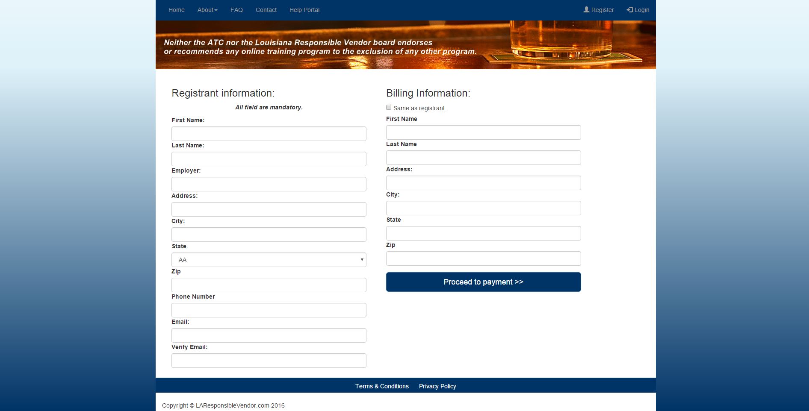Click into the Employer input field

coord(269,184)
